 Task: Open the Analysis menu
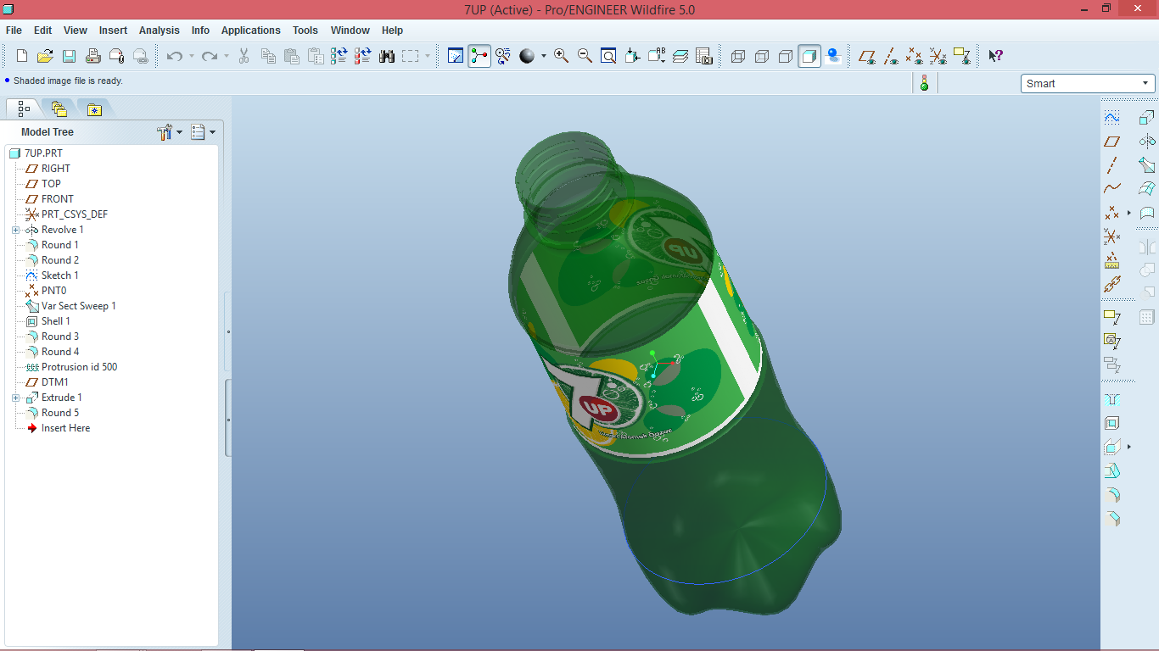(x=160, y=31)
